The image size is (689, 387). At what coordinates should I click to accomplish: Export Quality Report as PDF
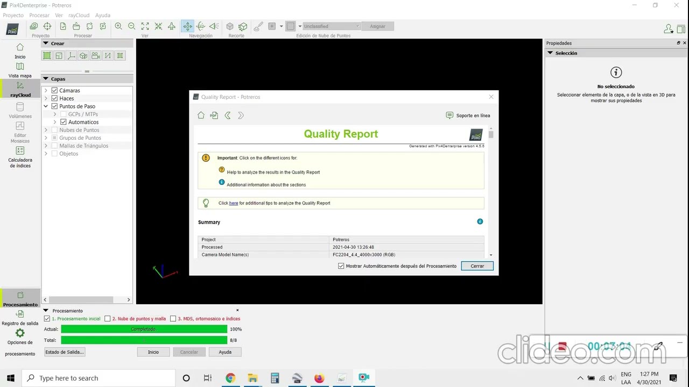coord(214,115)
